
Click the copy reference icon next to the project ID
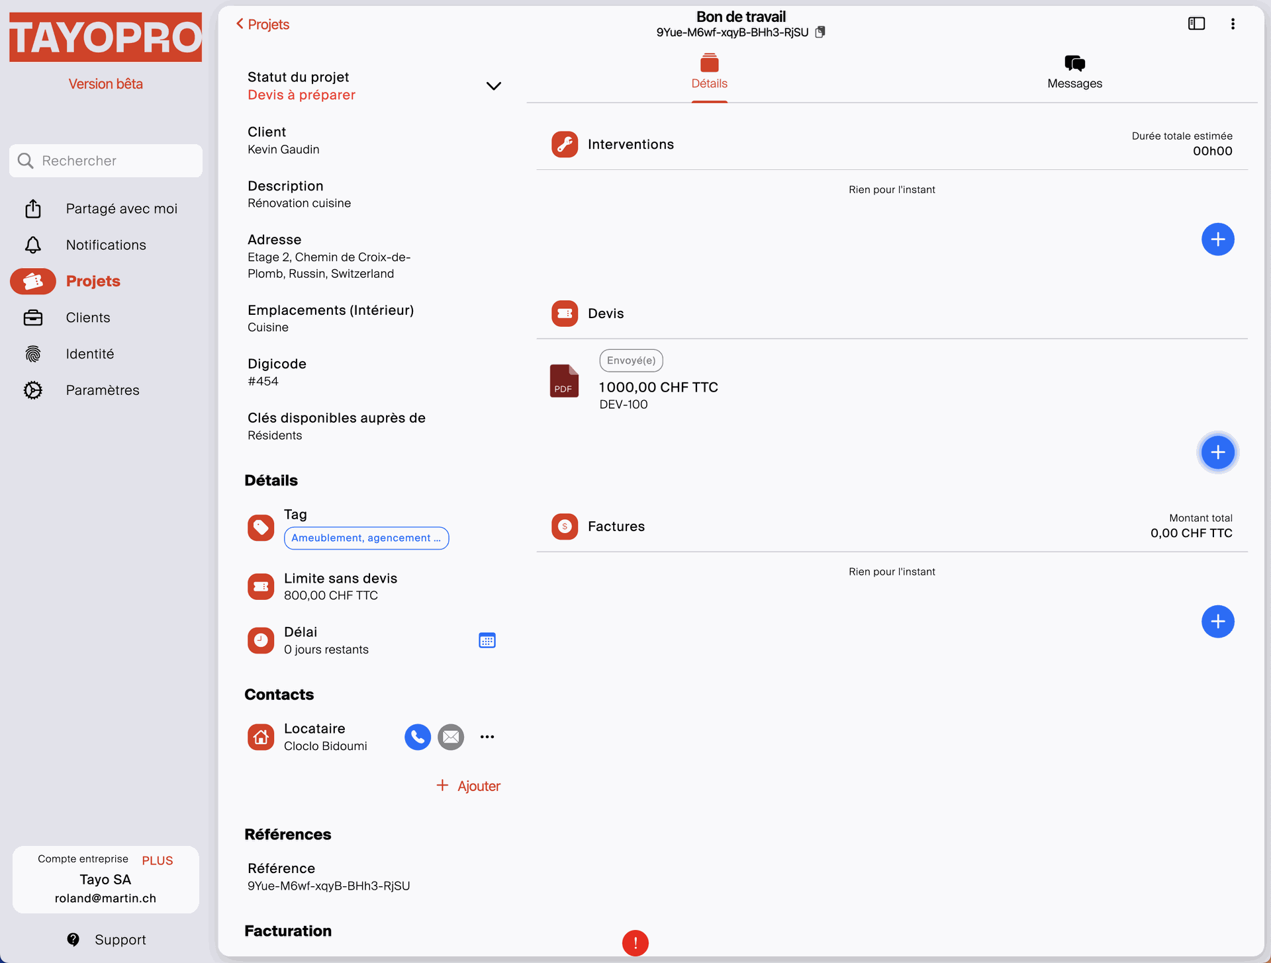pos(821,32)
